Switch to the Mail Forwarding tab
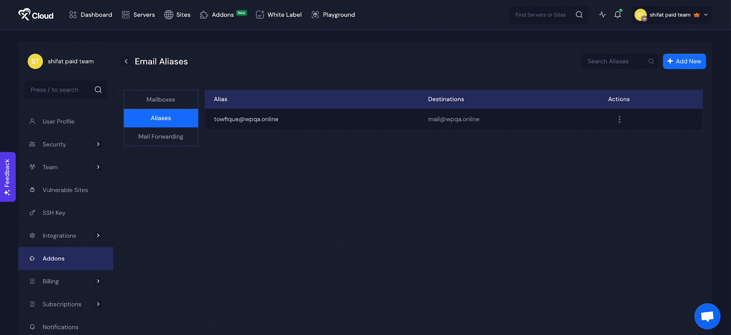 (161, 136)
